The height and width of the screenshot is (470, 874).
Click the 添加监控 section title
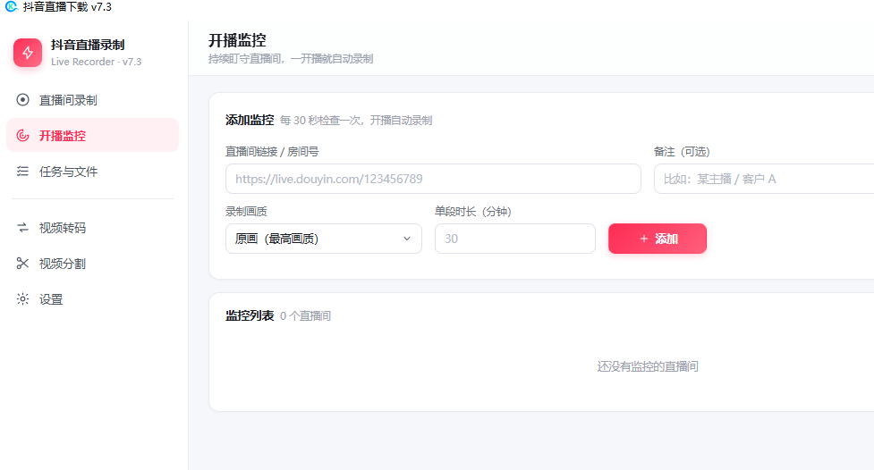point(250,120)
